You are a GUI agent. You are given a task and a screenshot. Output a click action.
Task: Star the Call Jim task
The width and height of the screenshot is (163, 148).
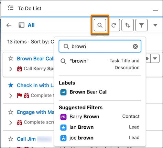[x=11, y=139]
